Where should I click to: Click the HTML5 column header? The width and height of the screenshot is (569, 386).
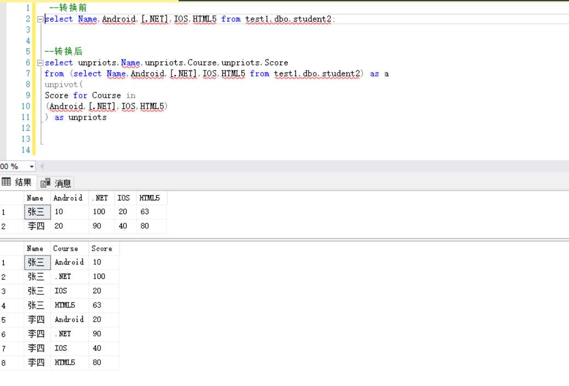coord(150,198)
